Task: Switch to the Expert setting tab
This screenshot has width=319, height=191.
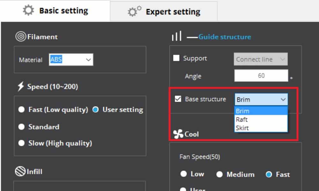Action: 164,11
